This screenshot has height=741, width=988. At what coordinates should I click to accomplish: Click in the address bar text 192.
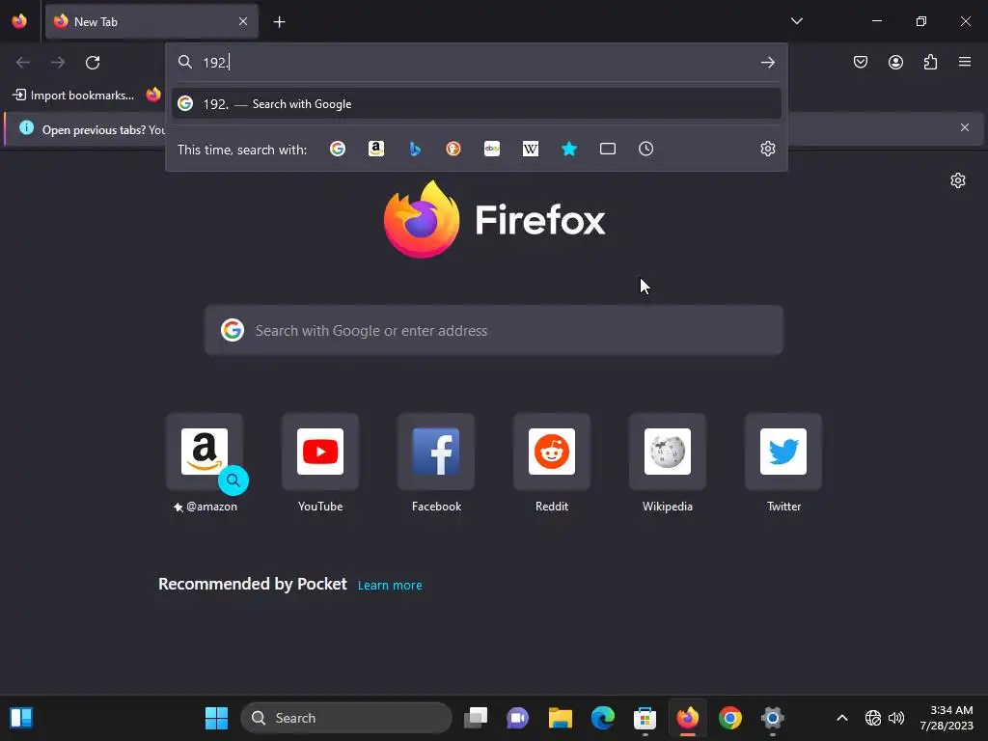[216, 63]
